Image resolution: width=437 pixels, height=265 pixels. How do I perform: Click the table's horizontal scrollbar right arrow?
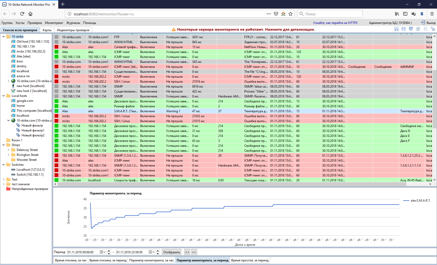click(x=430, y=184)
